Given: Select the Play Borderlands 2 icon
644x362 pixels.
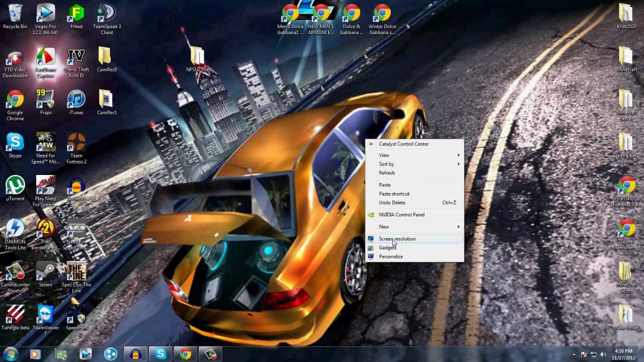Looking at the screenshot, I should [x=46, y=235].
